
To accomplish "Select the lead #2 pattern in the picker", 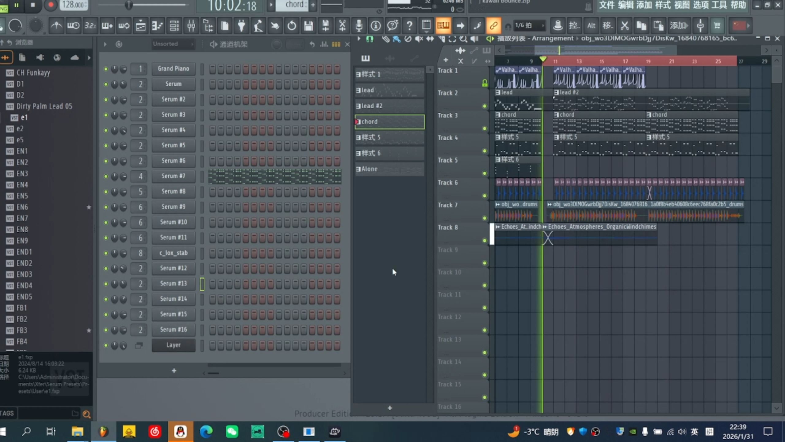I will 390,106.
